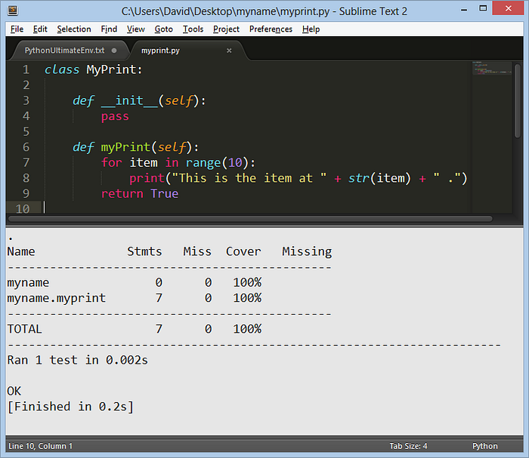Open the Preferences menu
Image resolution: width=529 pixels, height=458 pixels.
pyautogui.click(x=271, y=29)
